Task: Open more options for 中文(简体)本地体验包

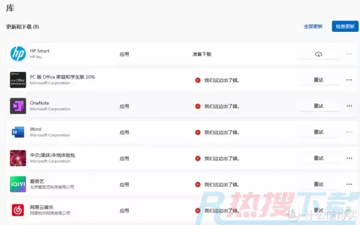Action: click(x=349, y=158)
